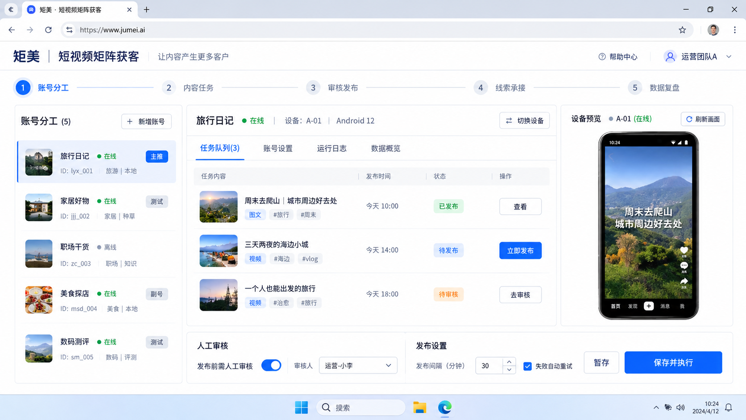The height and width of the screenshot is (420, 746).
Task: Click the browser profile avatar
Action: coord(713,30)
